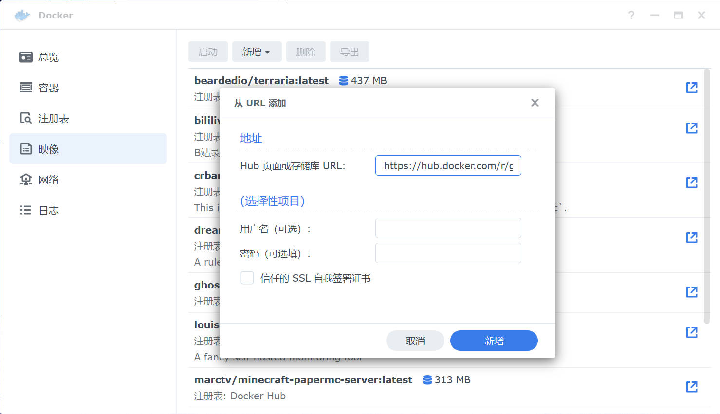
Task: Click the 删除 delete button
Action: (306, 52)
